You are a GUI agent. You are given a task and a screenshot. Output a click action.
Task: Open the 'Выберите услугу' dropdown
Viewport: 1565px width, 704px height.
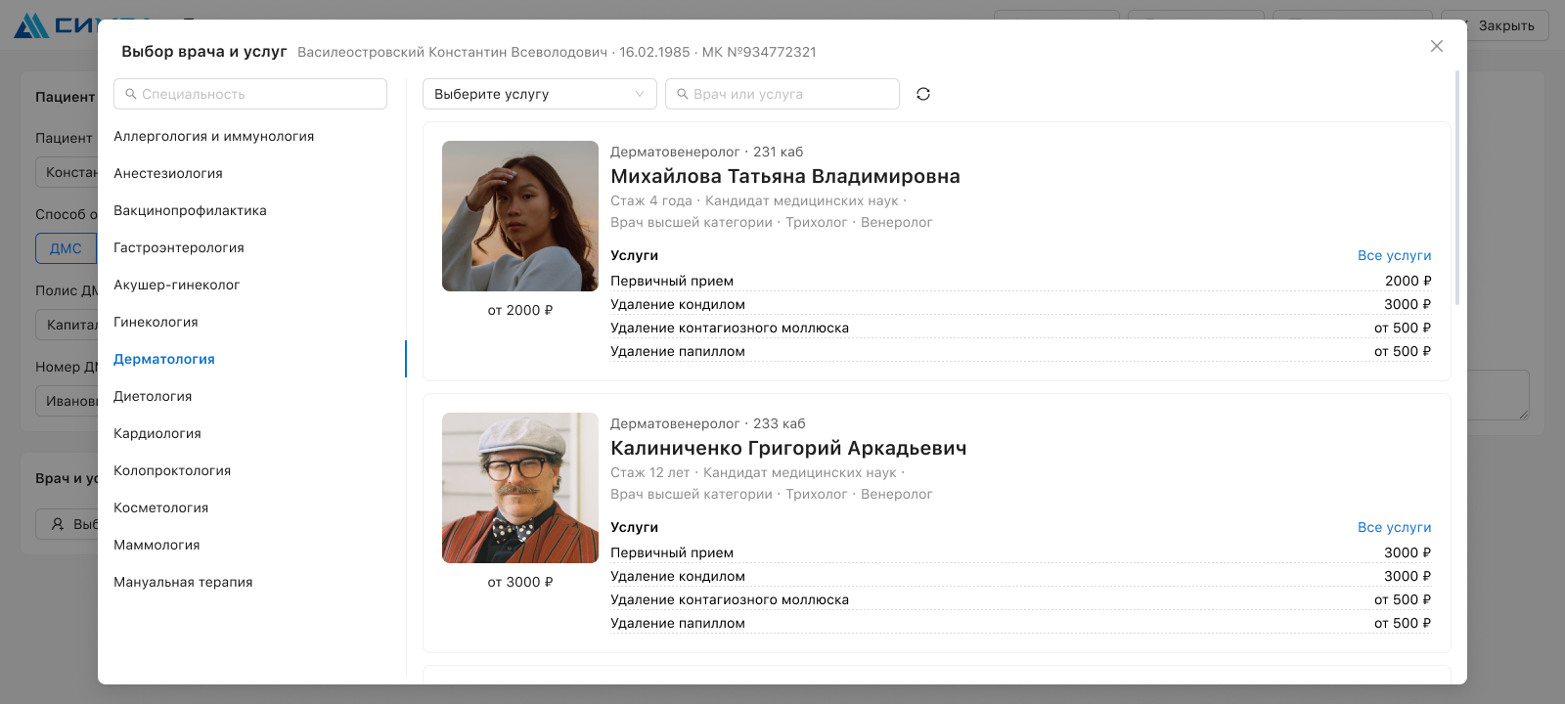coord(539,94)
